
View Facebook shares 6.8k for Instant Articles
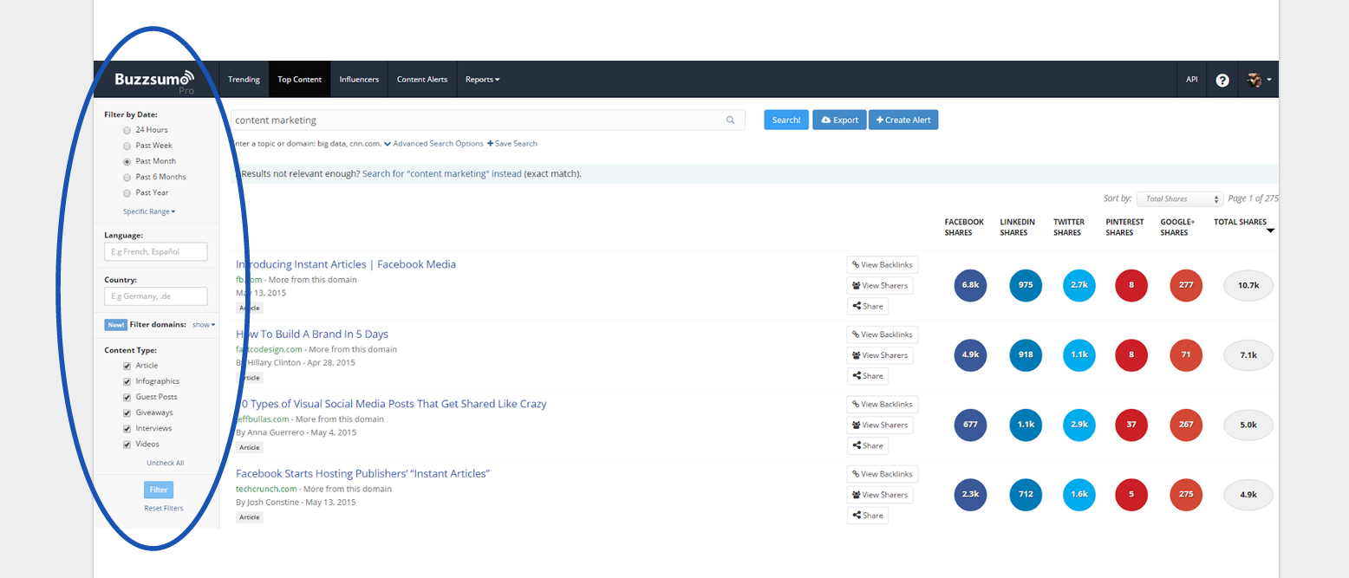971,285
